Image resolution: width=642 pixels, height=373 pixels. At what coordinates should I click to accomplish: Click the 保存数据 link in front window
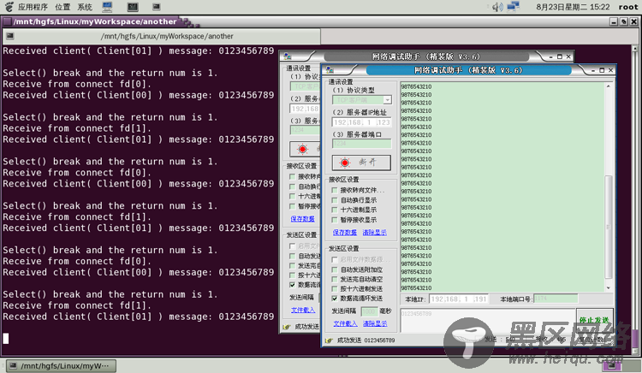[x=344, y=233]
